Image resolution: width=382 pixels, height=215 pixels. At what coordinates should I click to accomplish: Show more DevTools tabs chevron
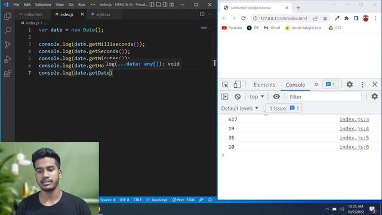(316, 85)
